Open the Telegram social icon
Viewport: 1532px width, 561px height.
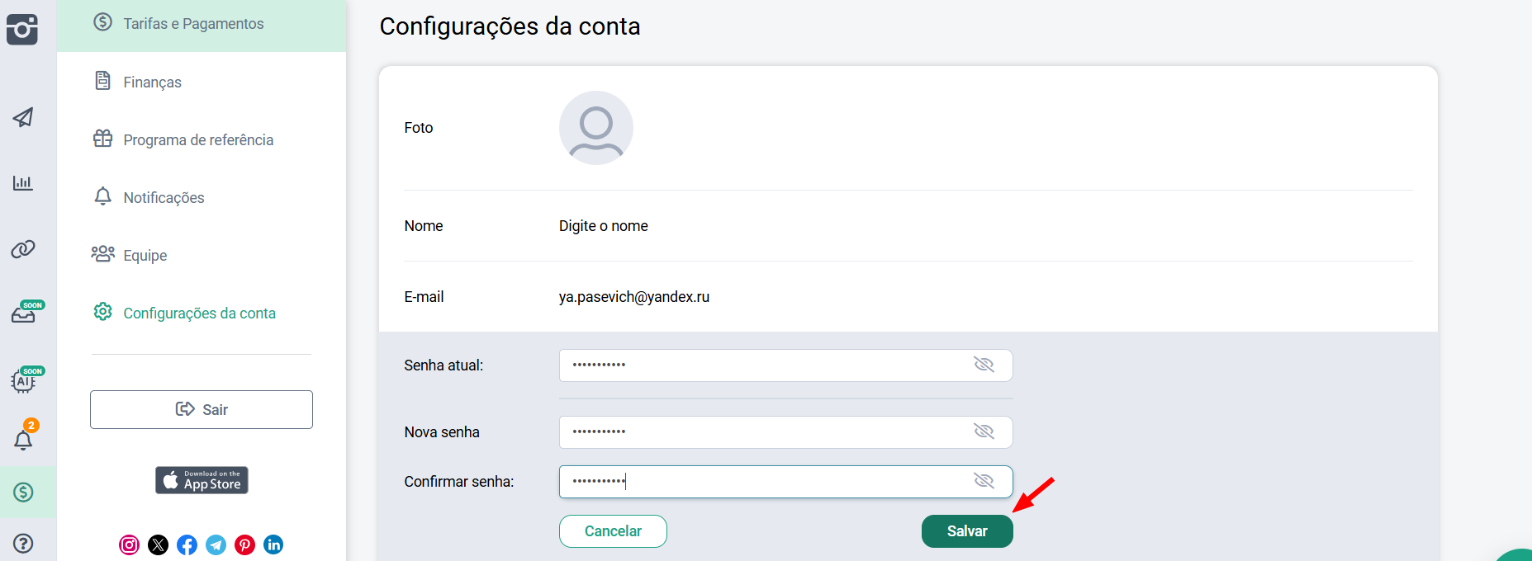point(216,544)
